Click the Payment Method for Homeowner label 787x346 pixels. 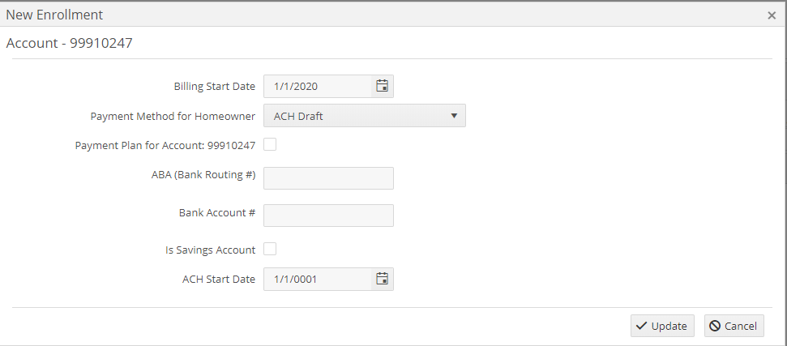click(173, 117)
